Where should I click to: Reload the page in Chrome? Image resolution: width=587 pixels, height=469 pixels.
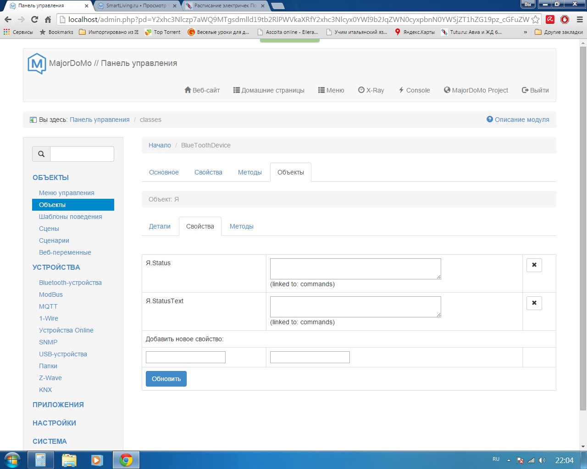(x=34, y=19)
